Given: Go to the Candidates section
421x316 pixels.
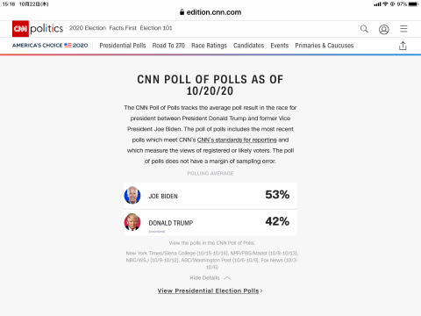Looking at the screenshot, I should [x=248, y=46].
